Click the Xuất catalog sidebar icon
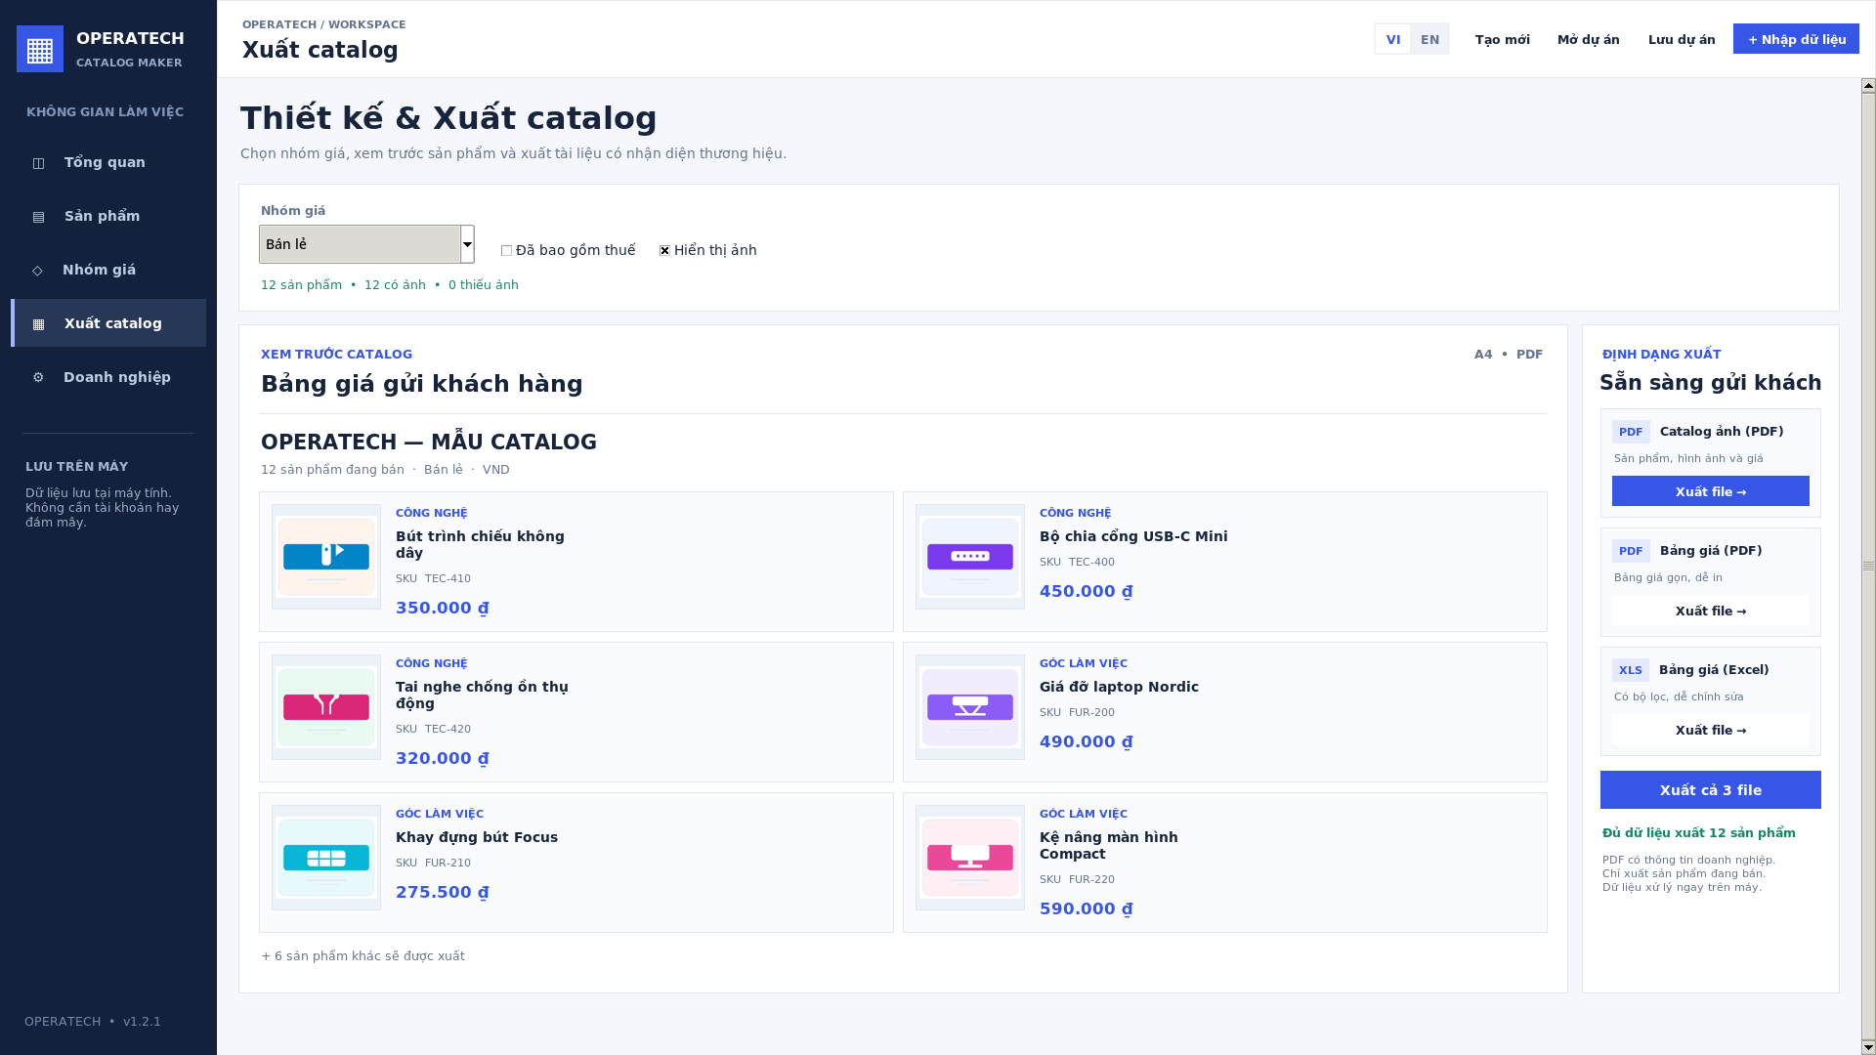 click(x=39, y=324)
